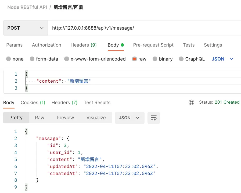The width and height of the screenshot is (241, 193).
Task: Switch to Preview response view
Action: [x=65, y=118]
